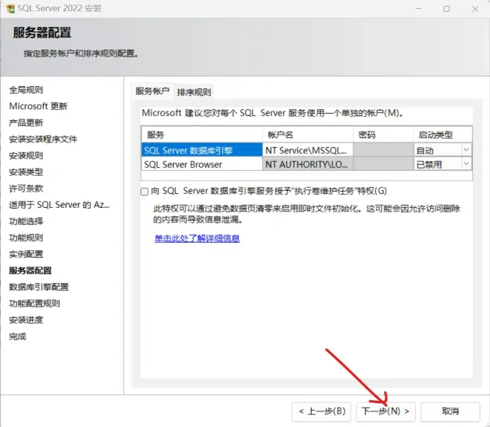
Task: Open 单击此处了解详细信息 link
Action: [197, 238]
